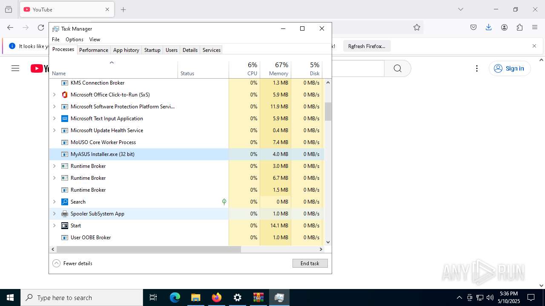Image resolution: width=545 pixels, height=306 pixels.
Task: Sort processes by CPU column
Action: 244,69
